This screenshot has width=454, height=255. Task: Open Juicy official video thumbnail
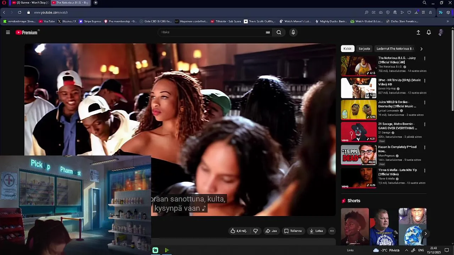pyautogui.click(x=359, y=66)
